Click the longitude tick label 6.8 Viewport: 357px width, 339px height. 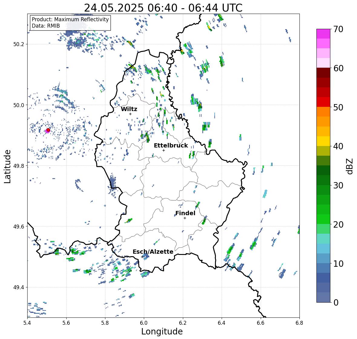coord(299,323)
